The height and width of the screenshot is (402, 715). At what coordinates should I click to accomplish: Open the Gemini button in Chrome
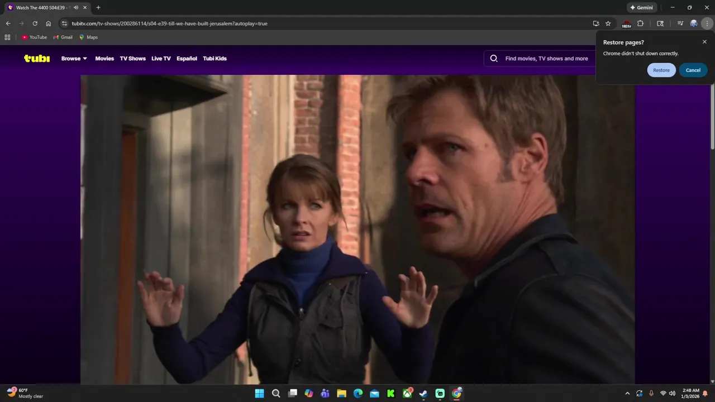[641, 7]
